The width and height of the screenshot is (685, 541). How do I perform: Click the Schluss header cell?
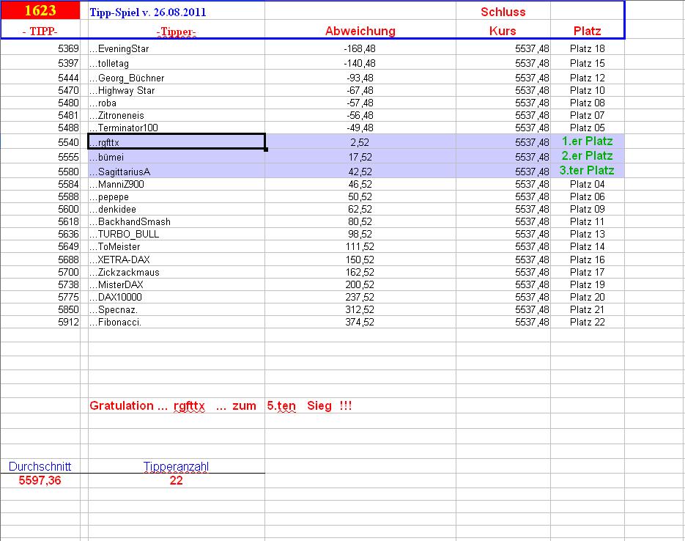click(503, 12)
